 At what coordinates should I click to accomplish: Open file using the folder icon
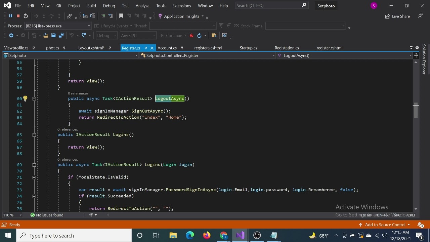tap(46, 35)
